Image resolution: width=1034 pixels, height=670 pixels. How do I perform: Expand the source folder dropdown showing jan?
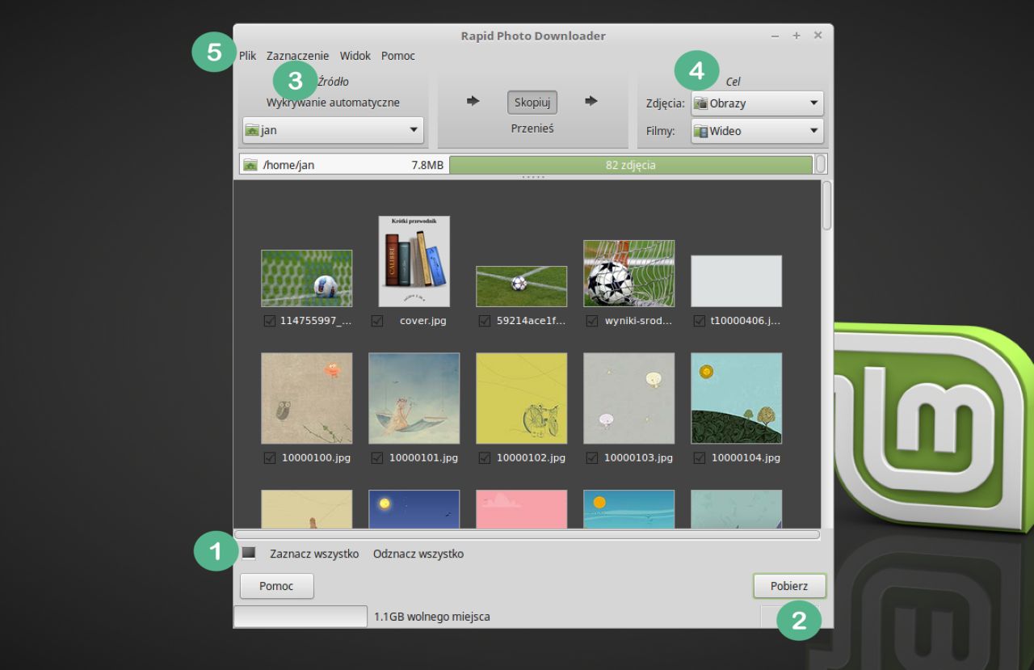(333, 130)
